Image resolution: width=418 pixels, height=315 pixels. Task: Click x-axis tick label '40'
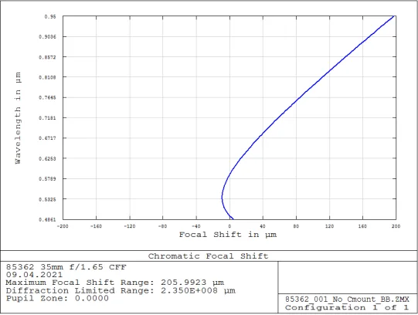(x=263, y=226)
